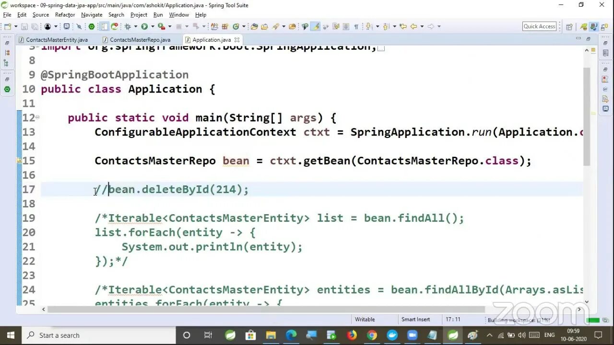Click Previous Annotation arrow icon

point(386,26)
